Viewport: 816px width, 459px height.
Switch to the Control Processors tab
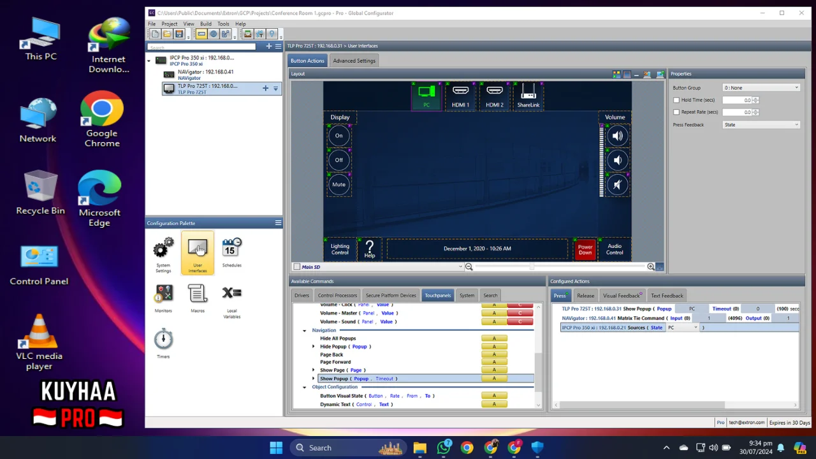coord(337,295)
